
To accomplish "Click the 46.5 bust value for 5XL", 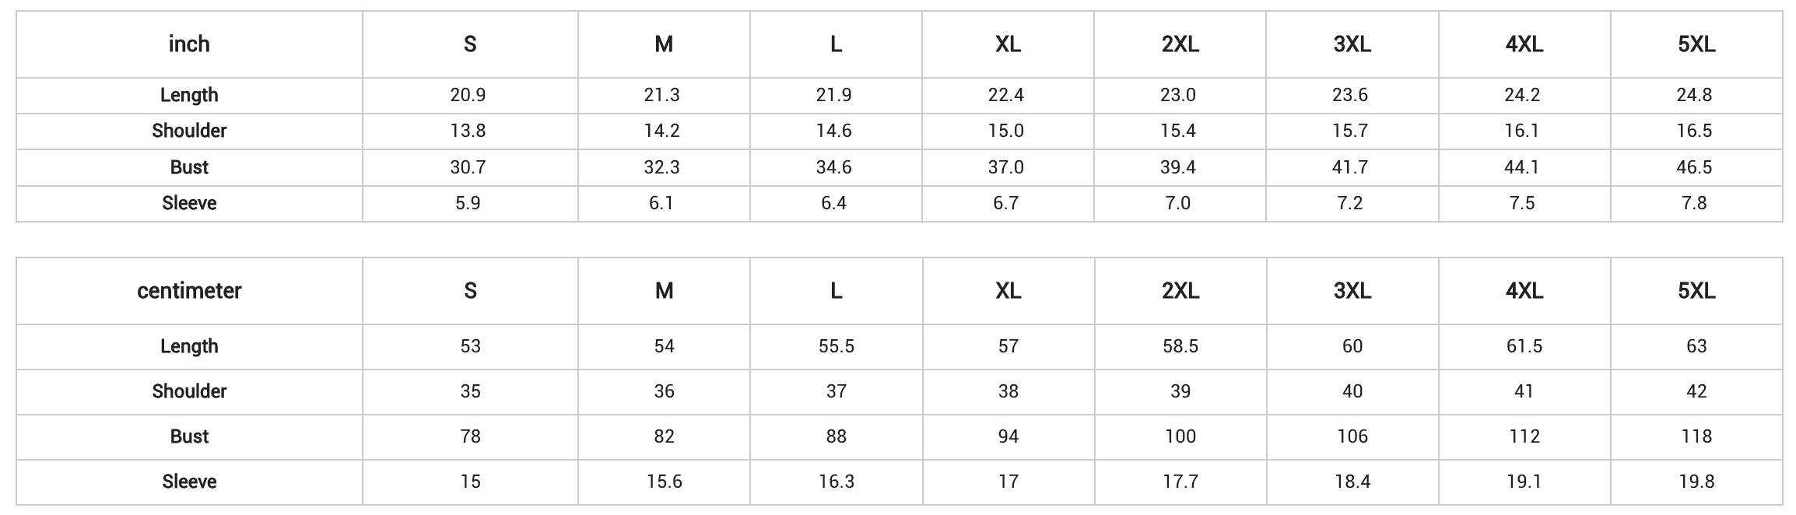I will coord(1694,167).
